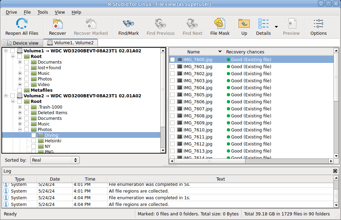
Task: Click the Recovery chances column header
Action: coord(279,52)
